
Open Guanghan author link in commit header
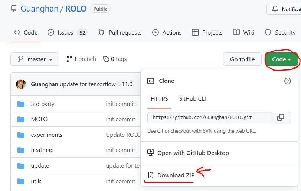(x=45, y=84)
